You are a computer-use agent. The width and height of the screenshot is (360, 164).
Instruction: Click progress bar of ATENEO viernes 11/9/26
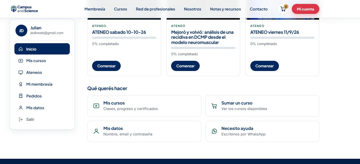[282, 38]
